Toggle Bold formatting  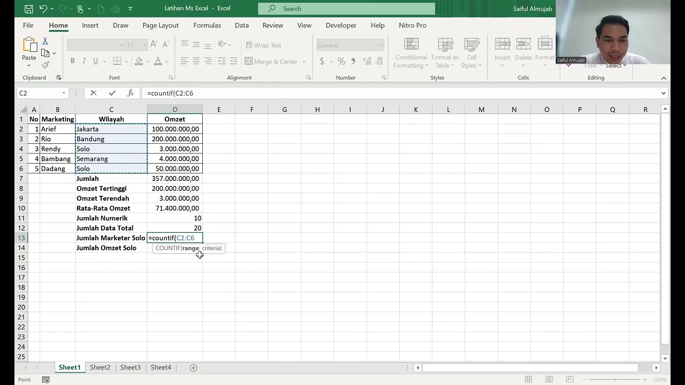point(72,61)
